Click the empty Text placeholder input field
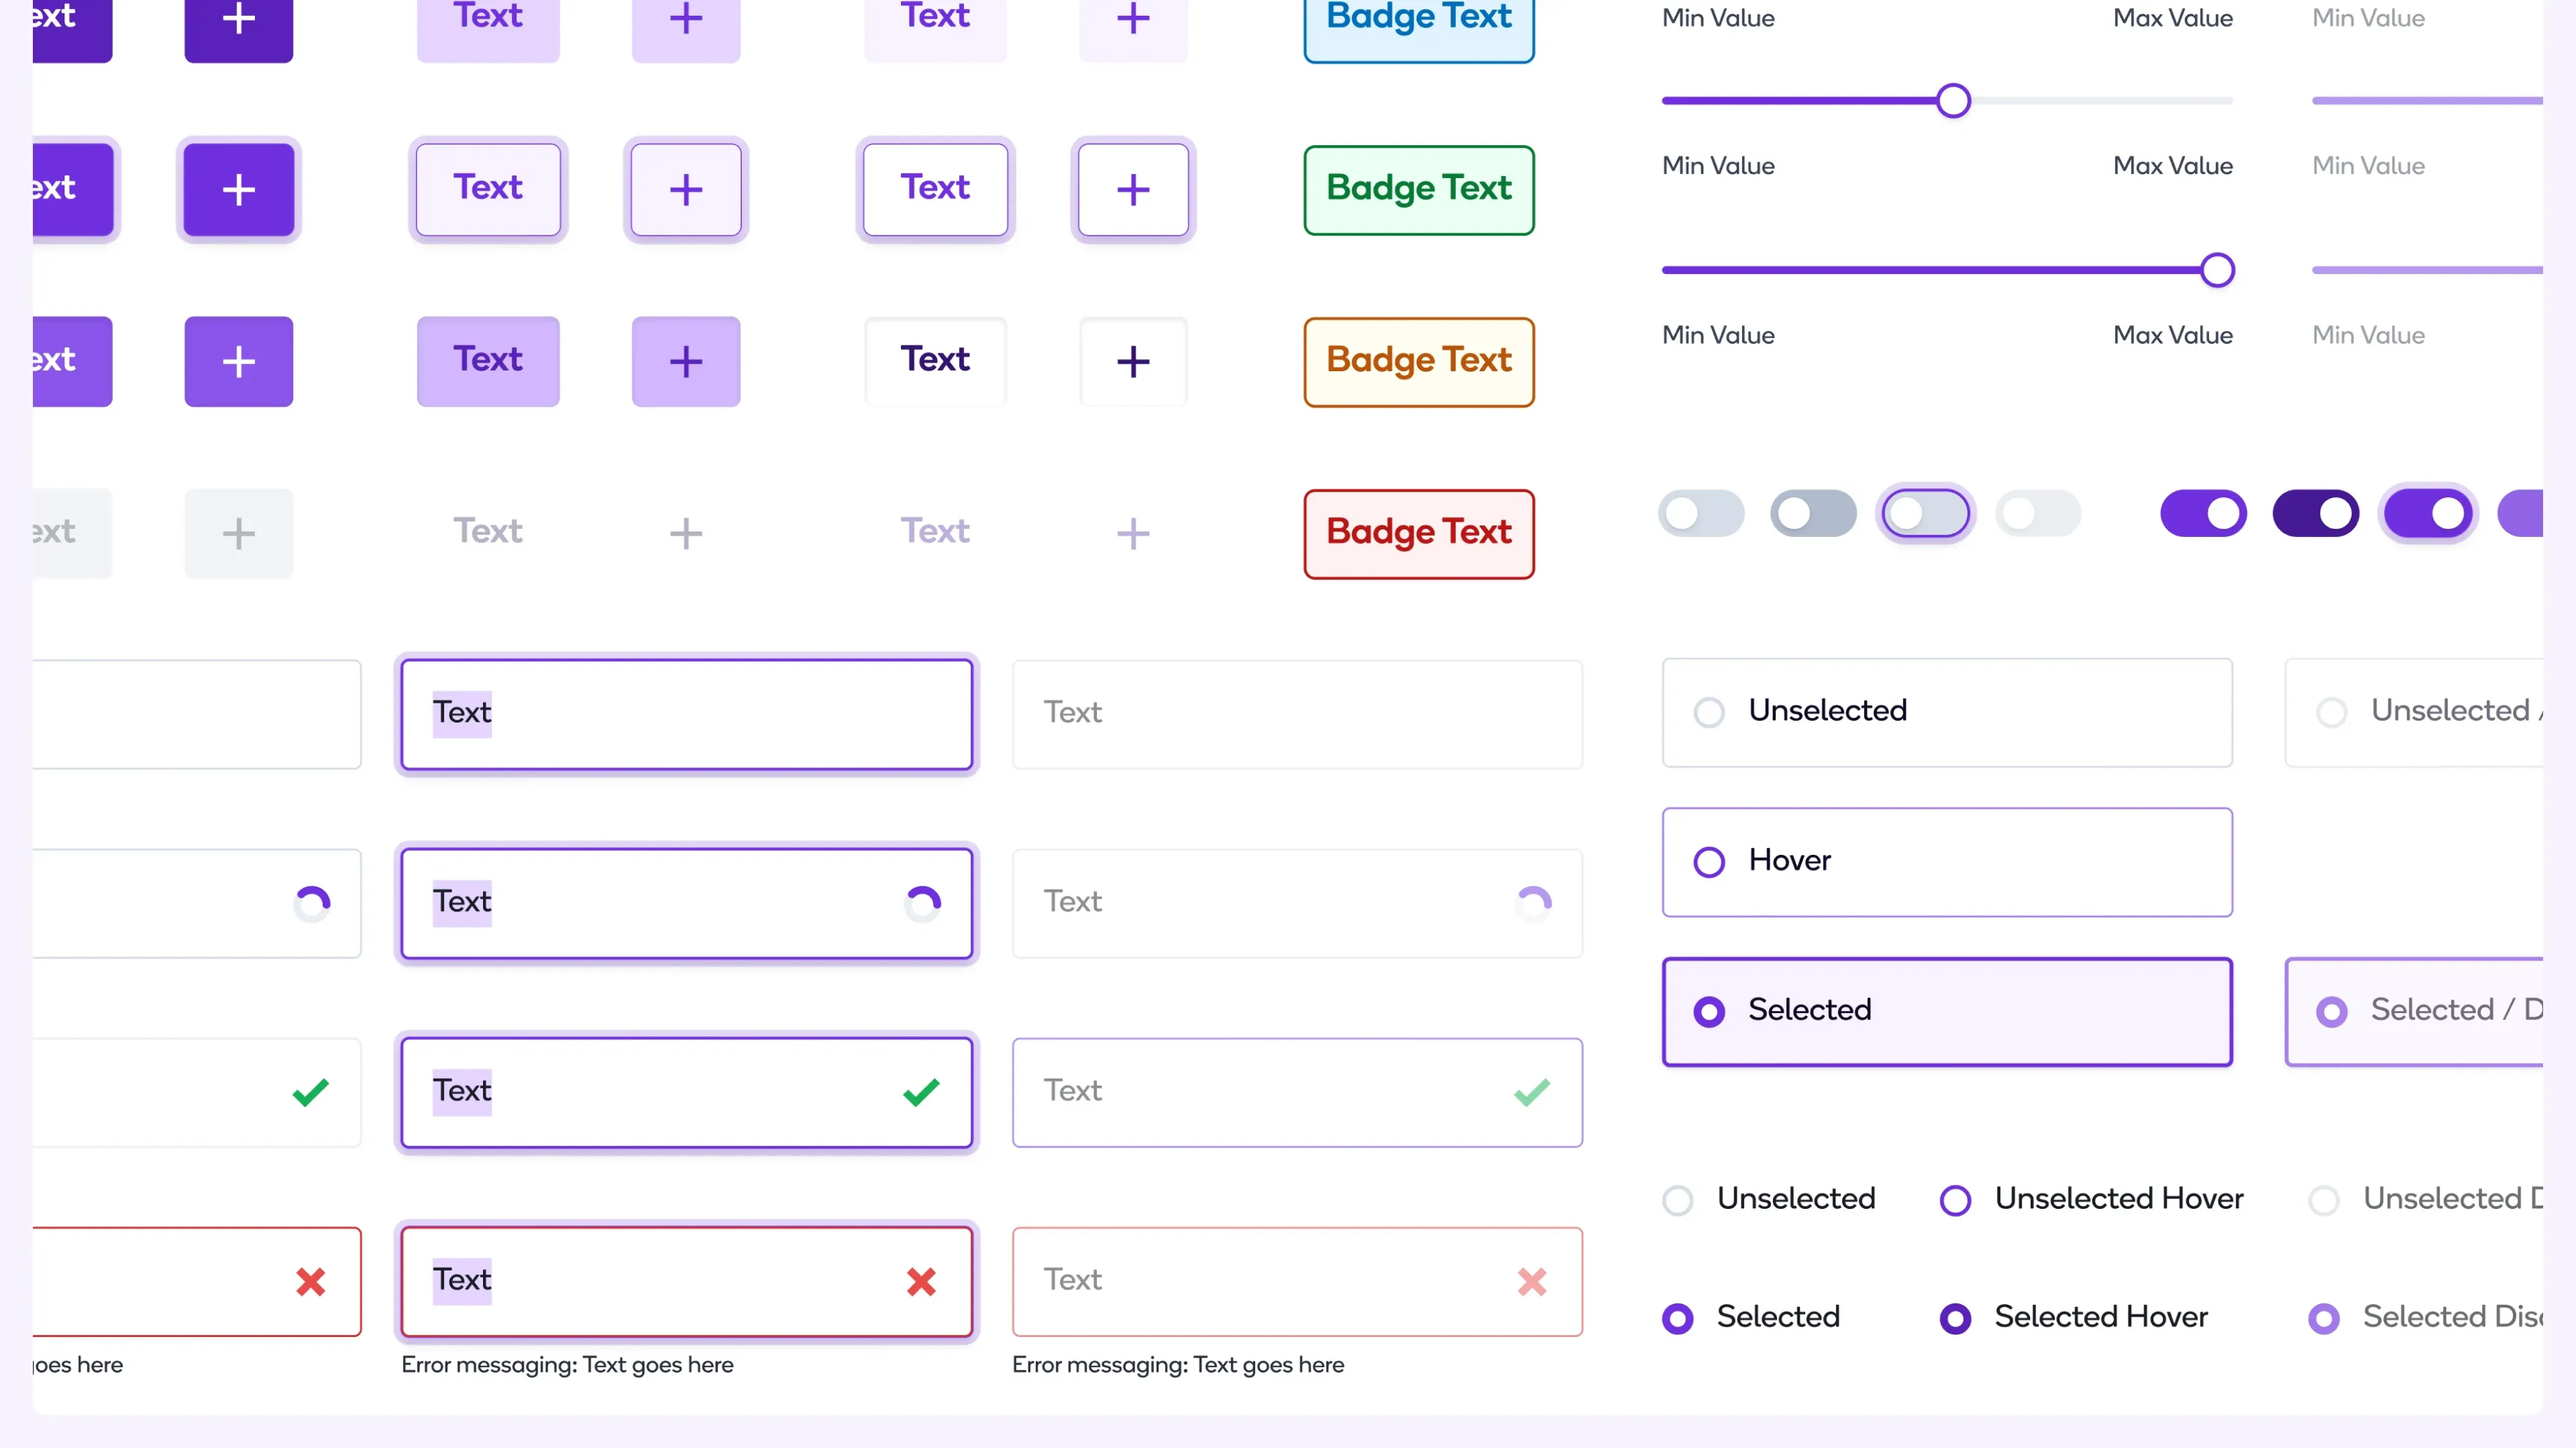The height and width of the screenshot is (1448, 2576). pyautogui.click(x=1297, y=713)
